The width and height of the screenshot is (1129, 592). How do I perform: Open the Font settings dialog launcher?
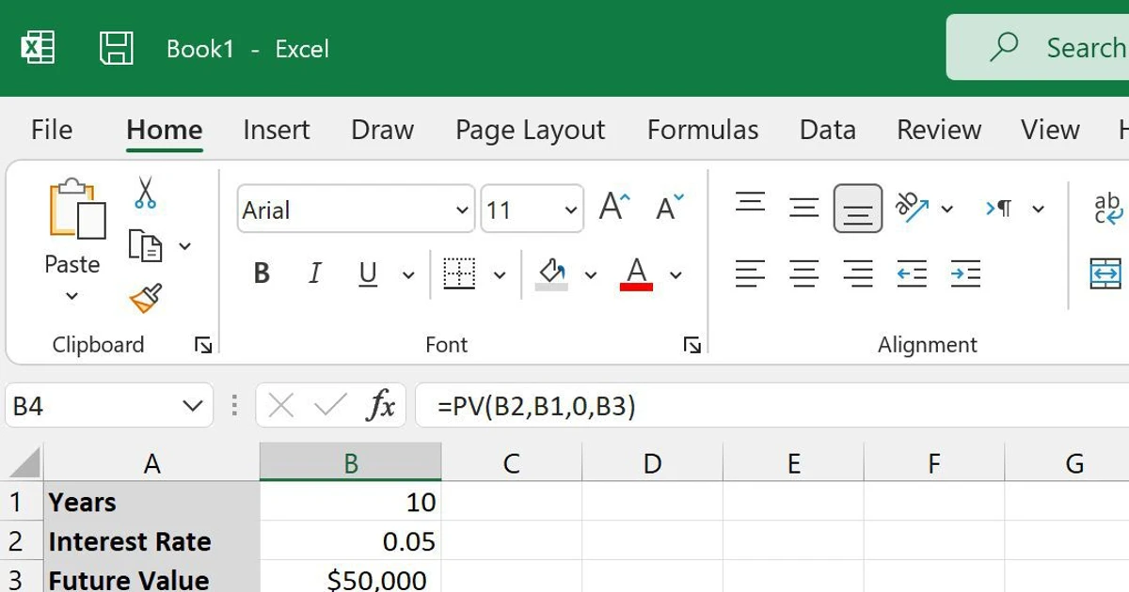(692, 345)
